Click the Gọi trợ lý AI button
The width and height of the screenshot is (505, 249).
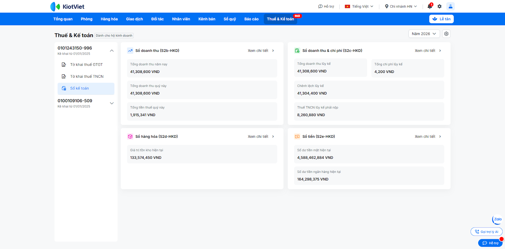pyautogui.click(x=486, y=232)
